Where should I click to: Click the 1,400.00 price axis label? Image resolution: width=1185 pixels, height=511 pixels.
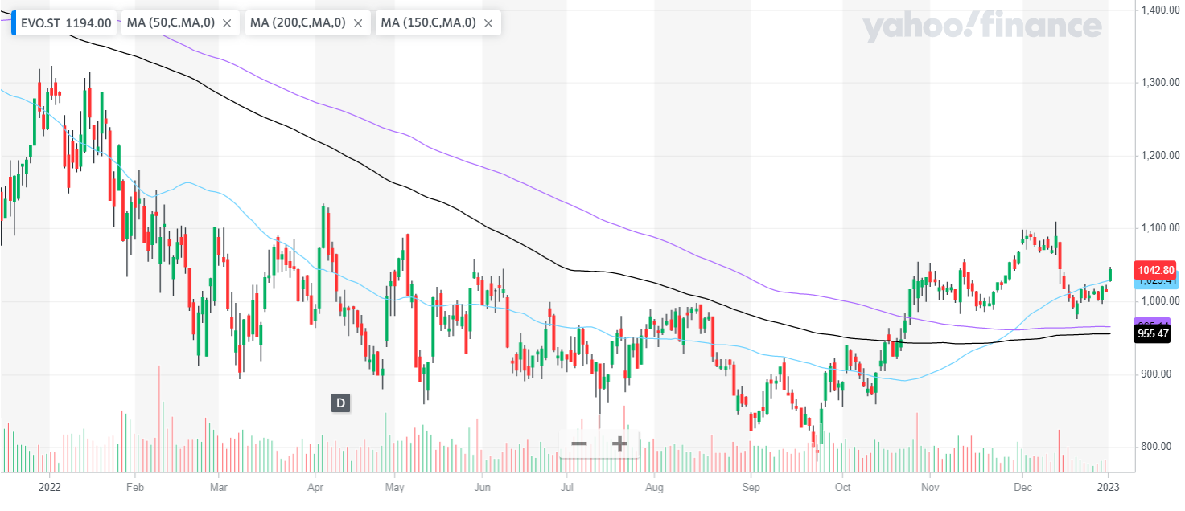1159,10
